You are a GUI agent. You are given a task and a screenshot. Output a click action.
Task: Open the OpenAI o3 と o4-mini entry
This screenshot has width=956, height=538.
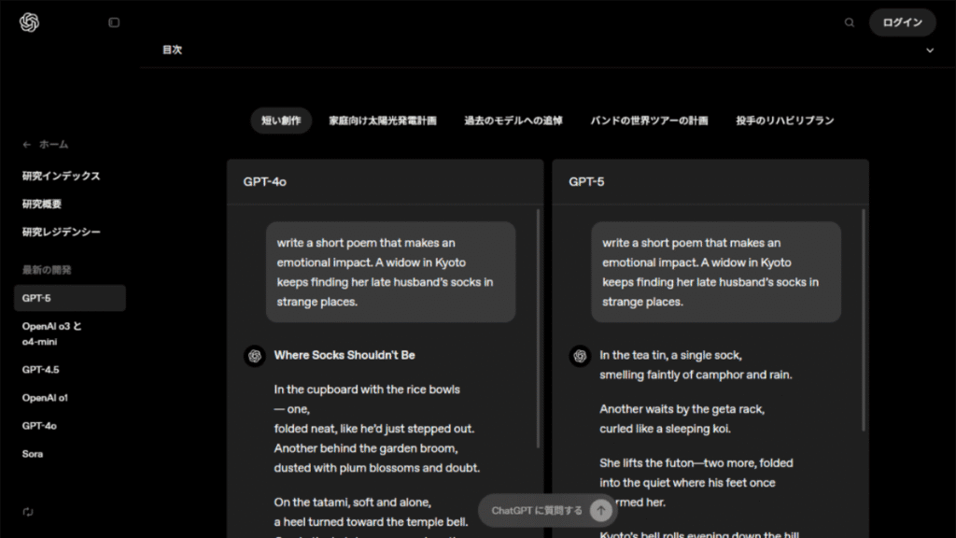(x=52, y=333)
